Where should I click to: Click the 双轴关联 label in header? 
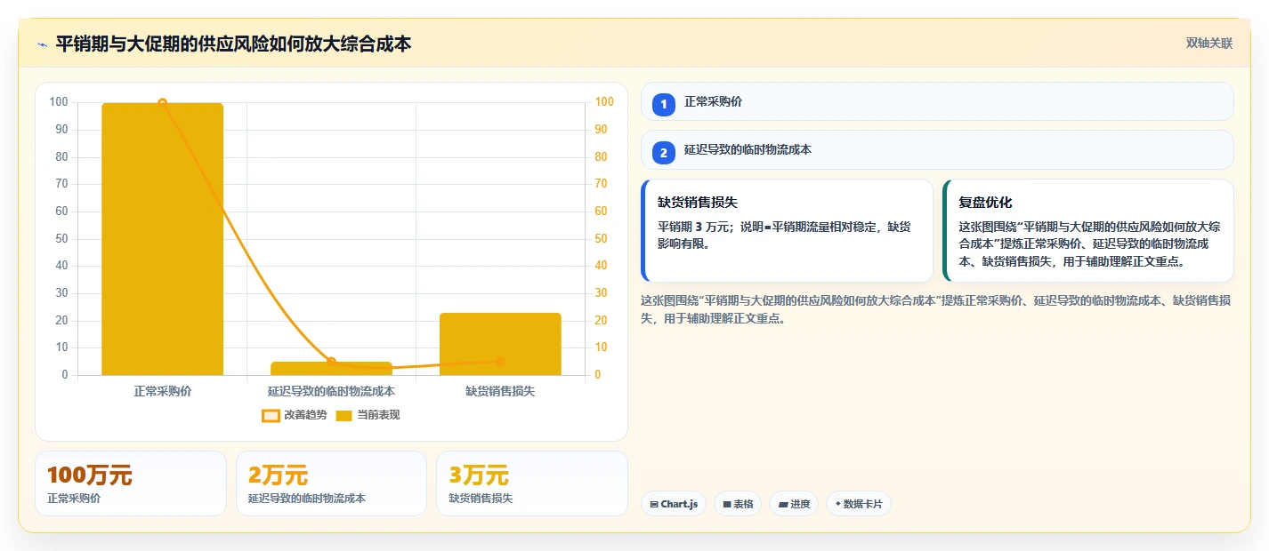click(1208, 44)
